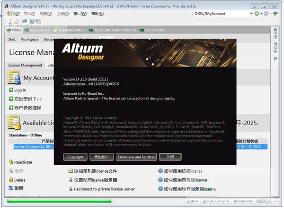The image size is (284, 208).
Task: Open the Instruments panel button
Action: point(243,201)
